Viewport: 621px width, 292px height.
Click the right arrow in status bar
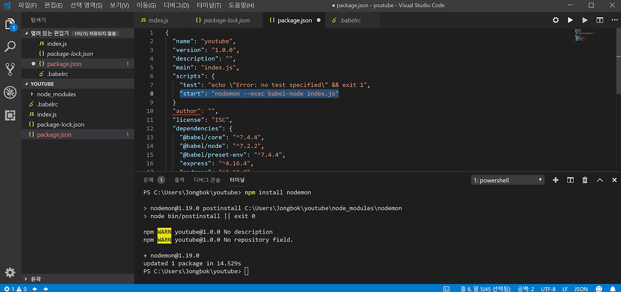[x=46, y=289]
